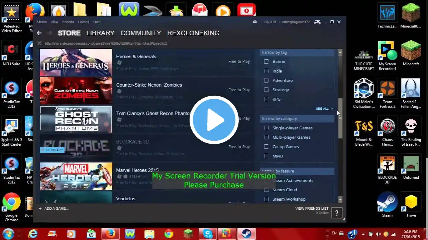Open the Heroes & Generals game thumbnail
428x240 pixels.
pyautogui.click(x=76, y=62)
